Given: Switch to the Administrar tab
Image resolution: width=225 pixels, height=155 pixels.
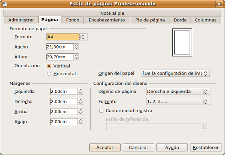Looking at the screenshot, I should coord(21,20).
